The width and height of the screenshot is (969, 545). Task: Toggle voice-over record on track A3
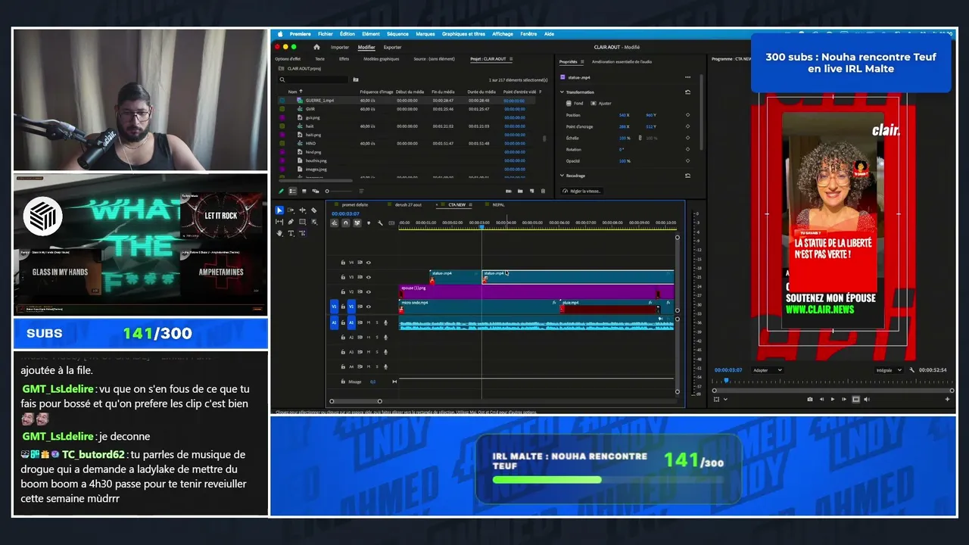tap(385, 352)
